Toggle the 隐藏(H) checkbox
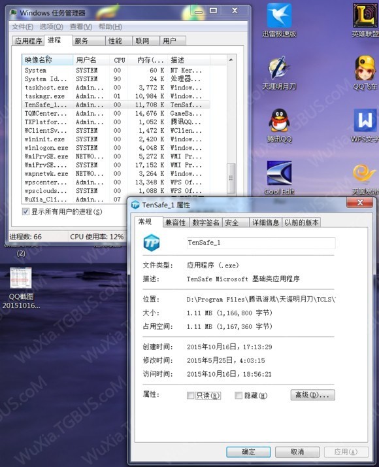Viewport: 379px width, 467px height. 239,395
